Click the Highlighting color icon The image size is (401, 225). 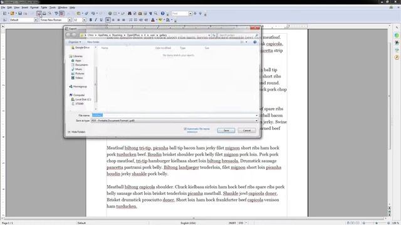(160, 20)
